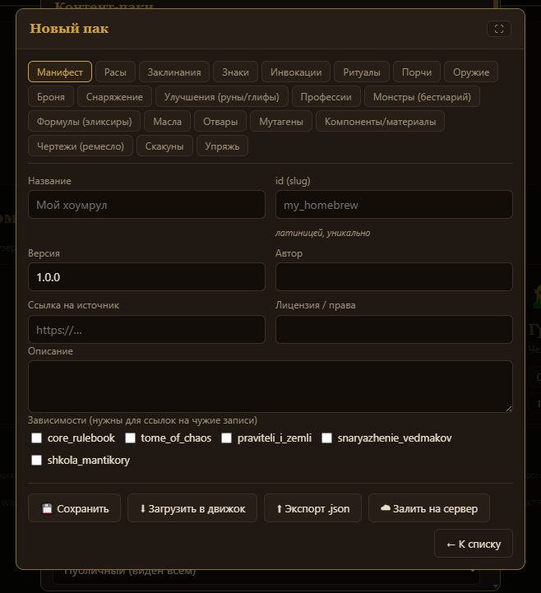Click the Описание text area
Viewport: 541px width, 593px height.
click(x=270, y=386)
